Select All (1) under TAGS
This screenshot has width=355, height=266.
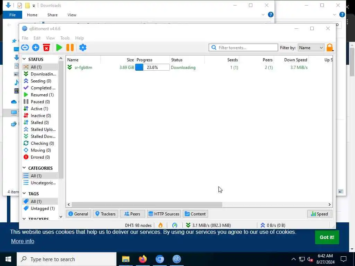coord(40,201)
